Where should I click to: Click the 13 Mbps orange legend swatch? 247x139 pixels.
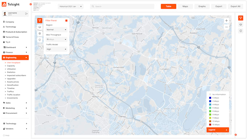point(210,121)
